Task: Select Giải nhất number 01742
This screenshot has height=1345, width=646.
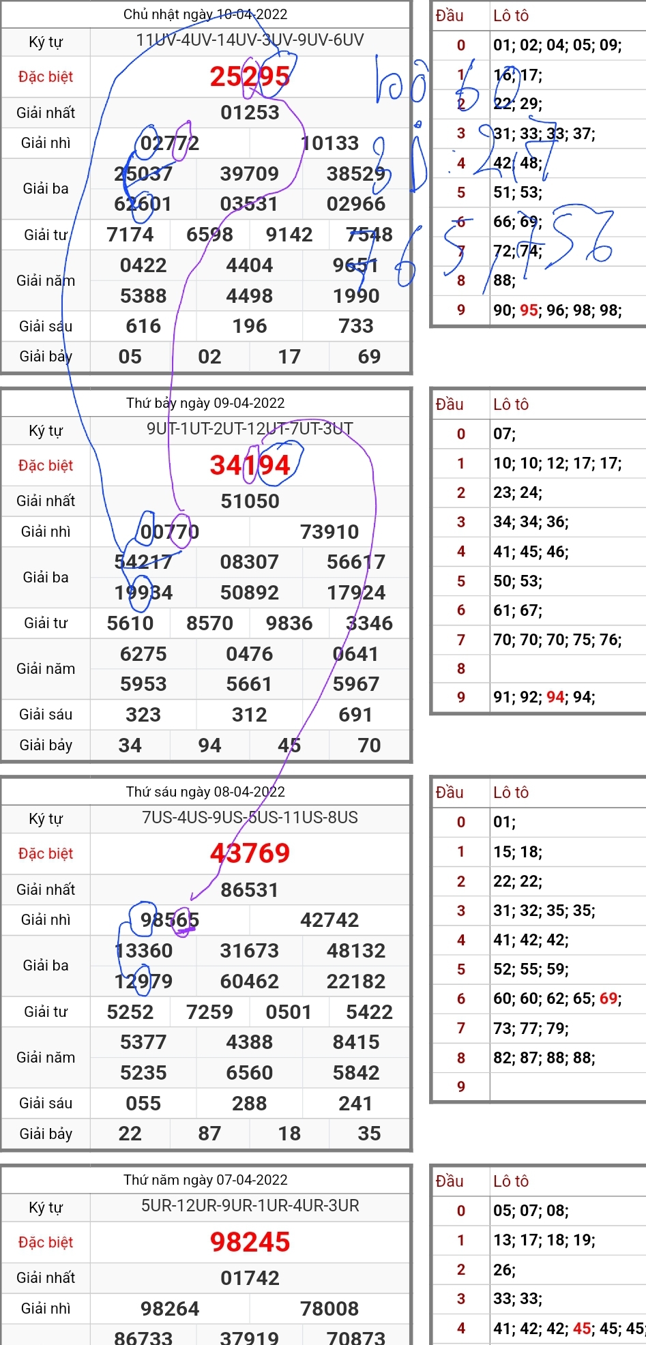Action: [x=250, y=1278]
